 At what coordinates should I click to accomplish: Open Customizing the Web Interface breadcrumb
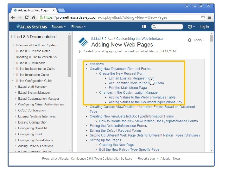(x=139, y=39)
